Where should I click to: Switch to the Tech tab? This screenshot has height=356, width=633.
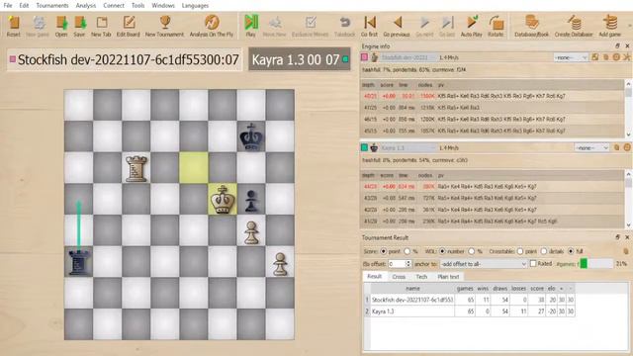(421, 277)
